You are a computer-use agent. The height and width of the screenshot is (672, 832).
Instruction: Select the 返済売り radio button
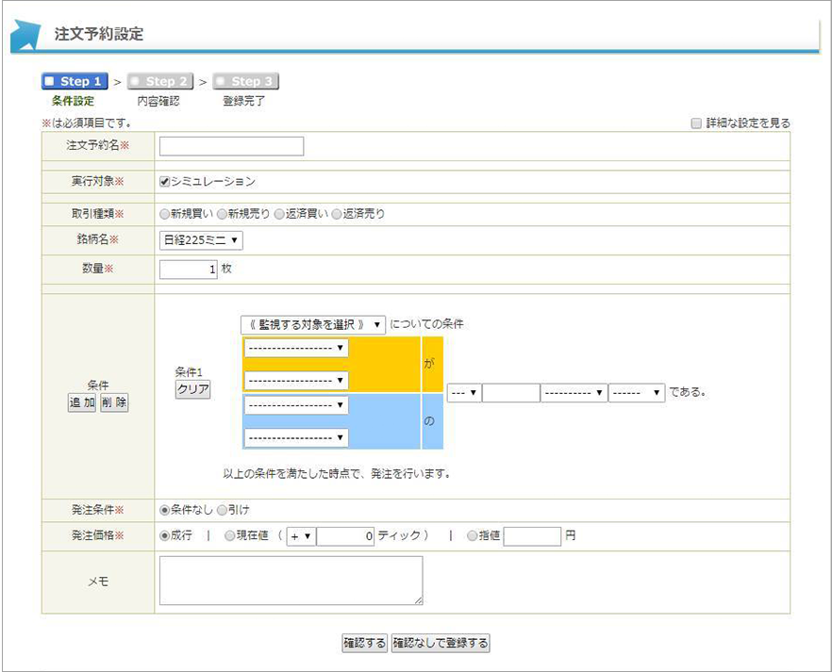point(337,214)
